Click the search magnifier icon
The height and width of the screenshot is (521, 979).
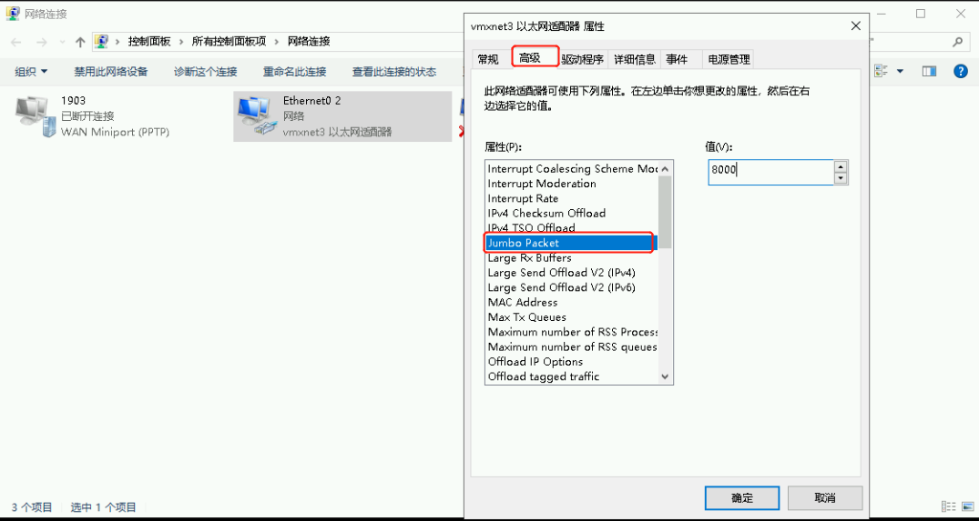[957, 42]
